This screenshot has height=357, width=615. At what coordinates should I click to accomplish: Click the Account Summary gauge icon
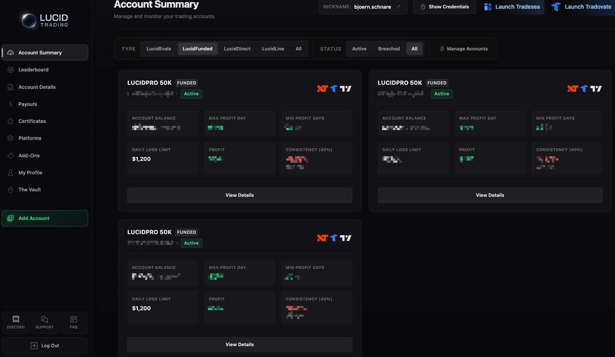click(11, 53)
